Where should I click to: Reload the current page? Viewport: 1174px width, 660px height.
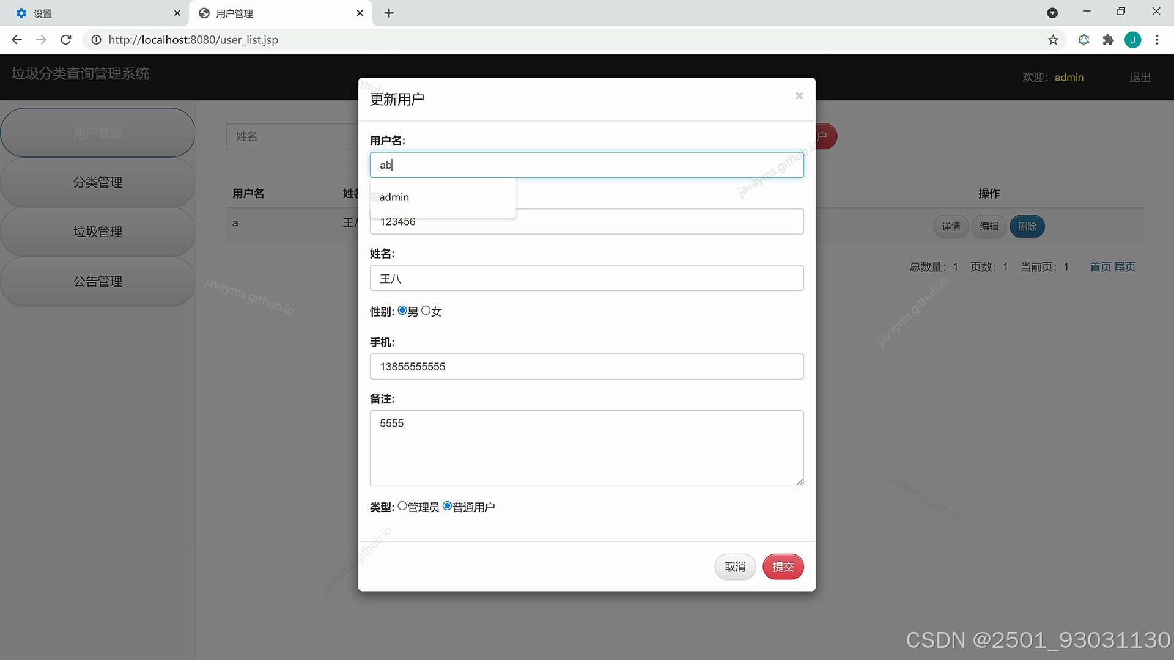coord(66,40)
